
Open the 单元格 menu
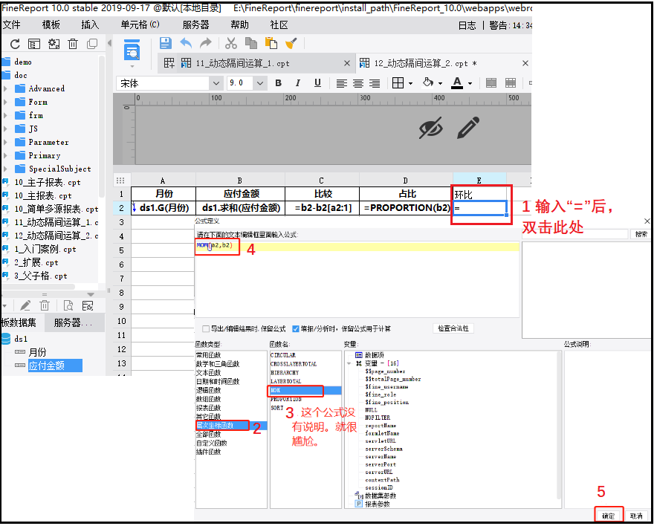point(140,25)
